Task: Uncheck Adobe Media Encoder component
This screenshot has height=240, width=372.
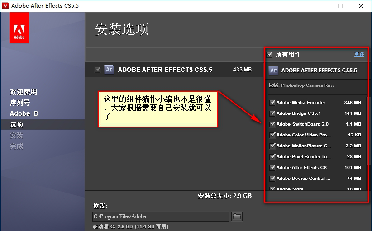Action: (x=272, y=102)
